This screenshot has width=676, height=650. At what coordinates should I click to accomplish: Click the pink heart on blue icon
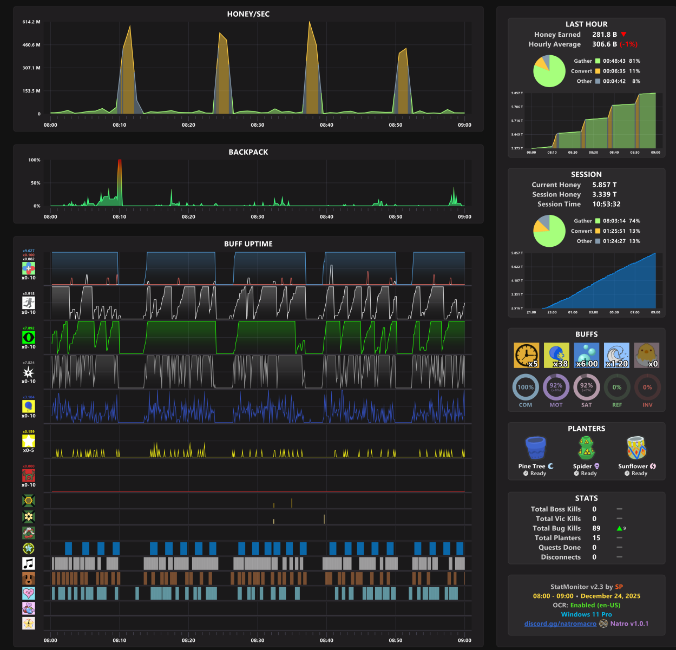click(29, 593)
